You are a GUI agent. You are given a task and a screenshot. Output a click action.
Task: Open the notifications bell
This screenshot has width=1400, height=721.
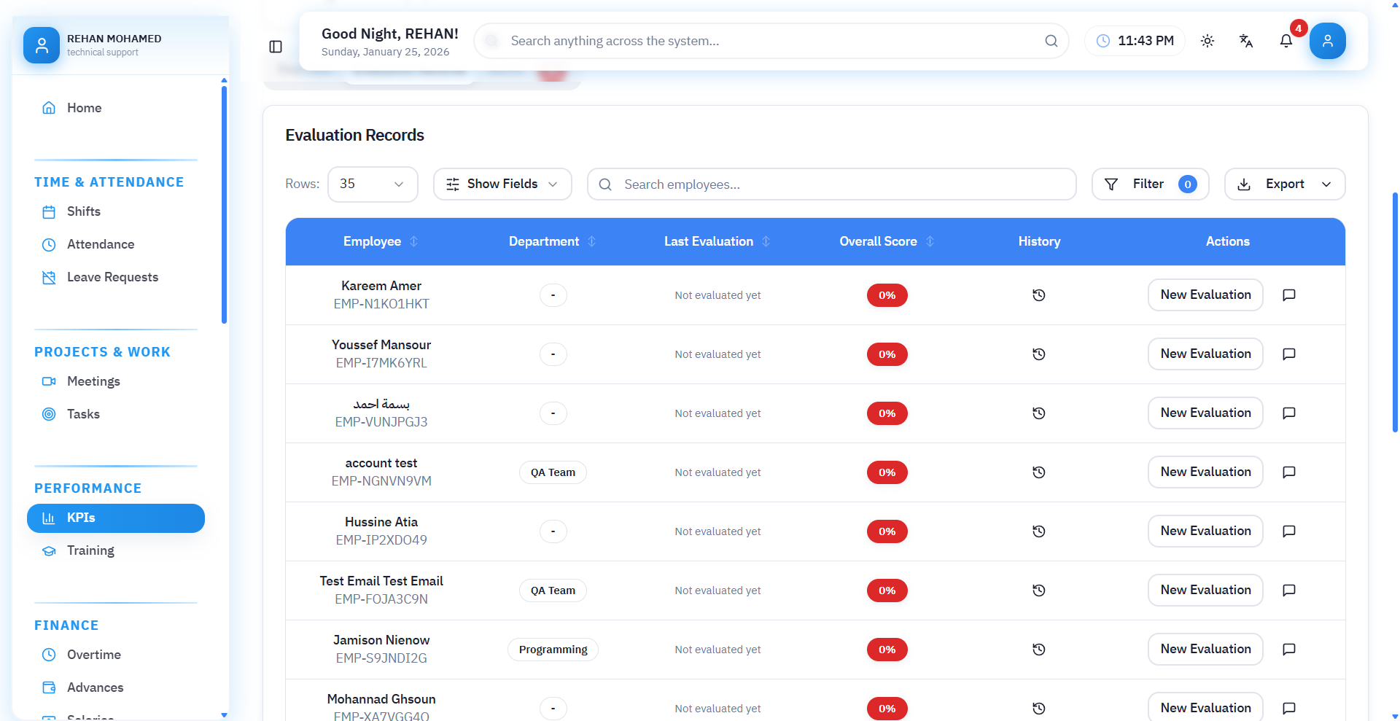coord(1286,41)
